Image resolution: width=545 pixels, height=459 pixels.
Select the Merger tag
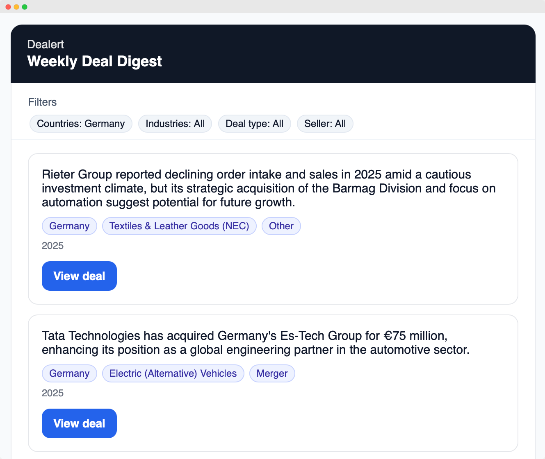[272, 373]
